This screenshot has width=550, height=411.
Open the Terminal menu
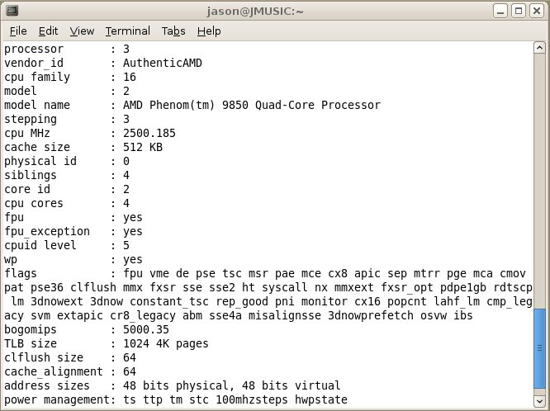pos(128,31)
